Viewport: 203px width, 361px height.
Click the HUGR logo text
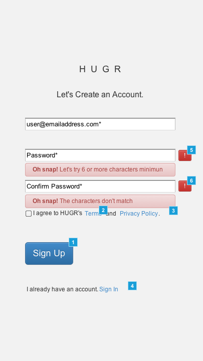click(x=100, y=69)
